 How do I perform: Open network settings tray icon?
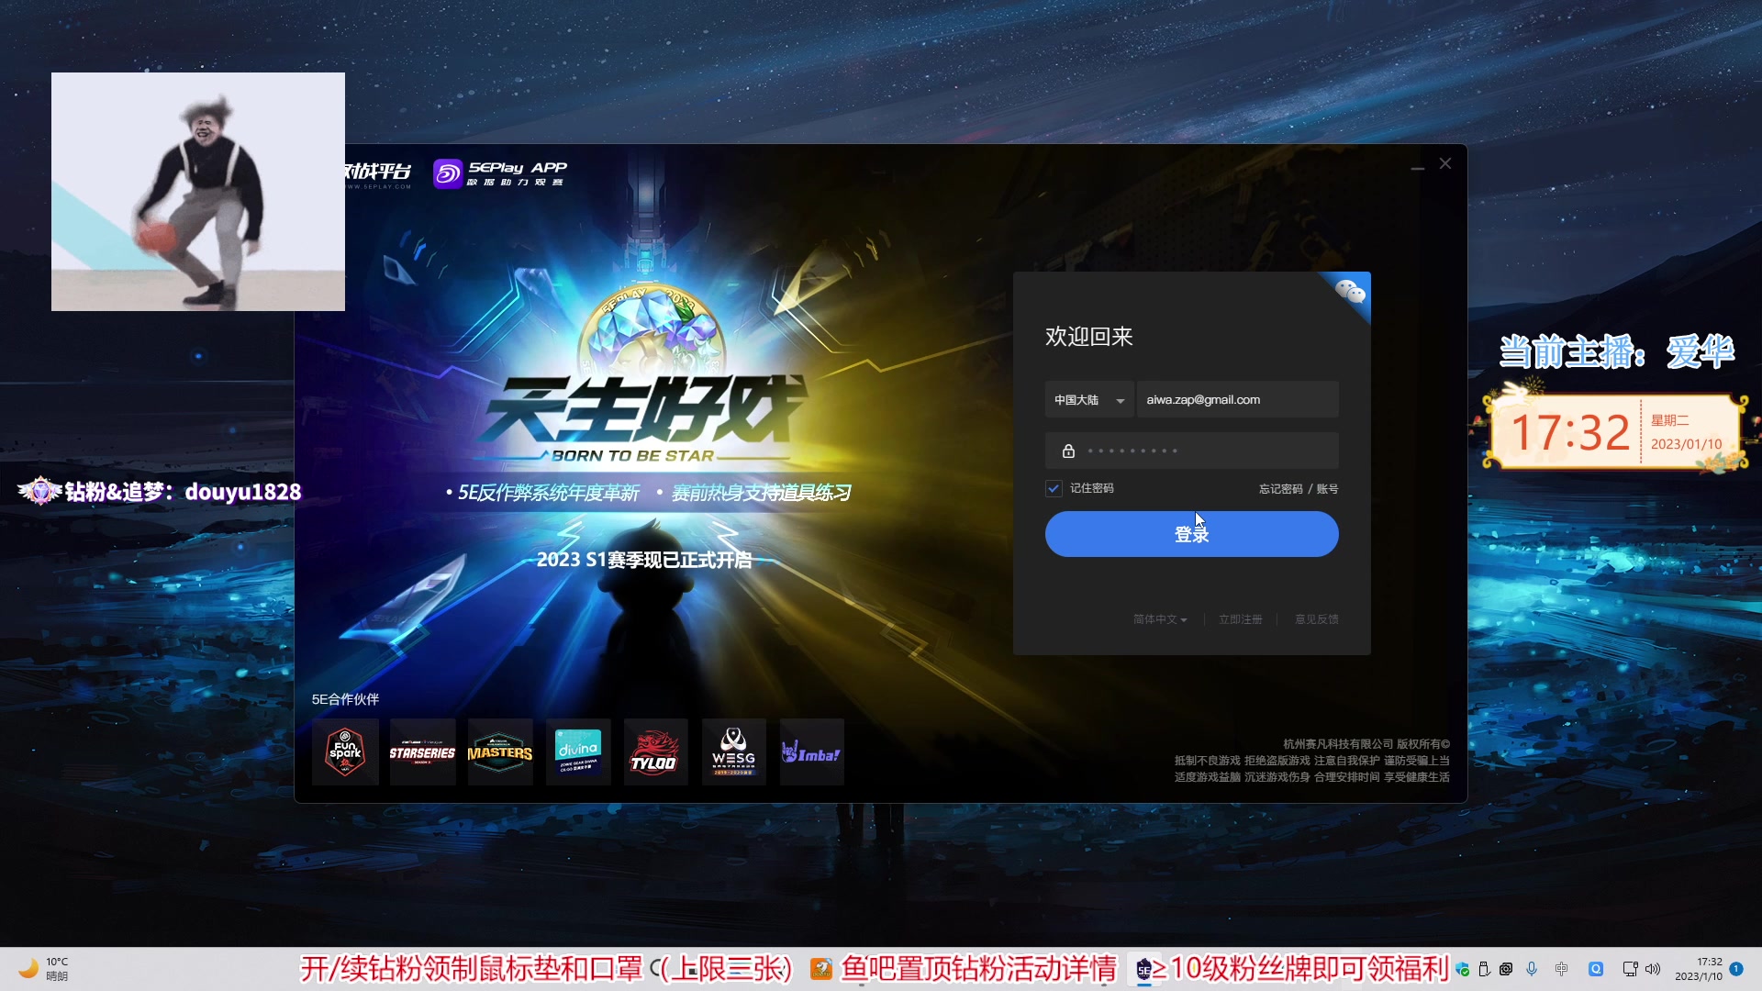click(1630, 969)
